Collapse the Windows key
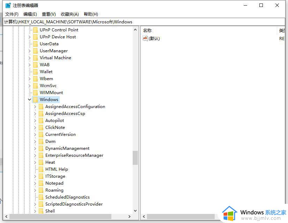Image resolution: width=288 pixels, height=223 pixels. click(29, 99)
